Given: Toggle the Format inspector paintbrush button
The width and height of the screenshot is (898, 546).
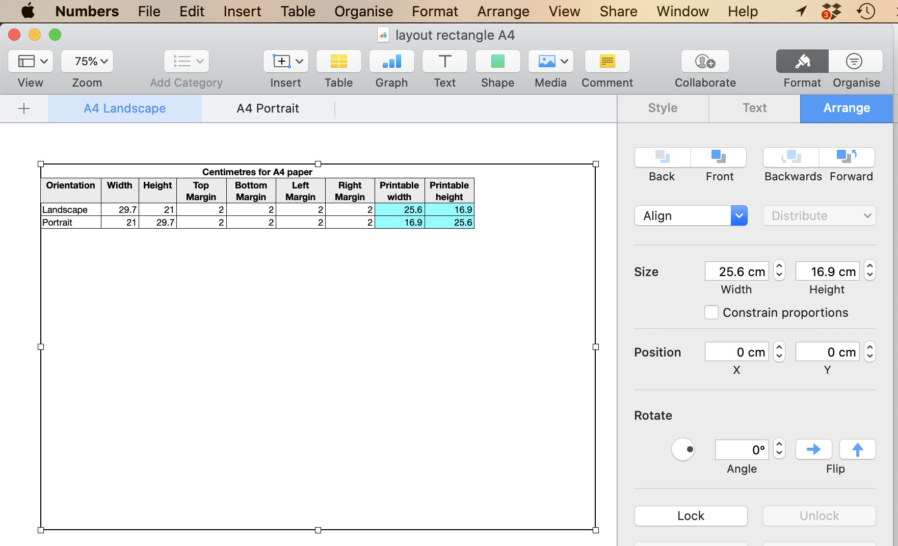Looking at the screenshot, I should tap(802, 62).
